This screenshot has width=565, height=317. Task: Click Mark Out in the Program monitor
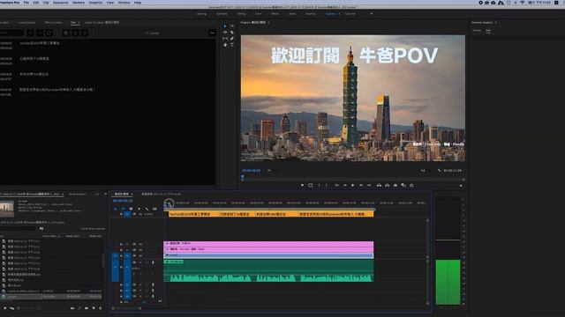[x=327, y=185]
